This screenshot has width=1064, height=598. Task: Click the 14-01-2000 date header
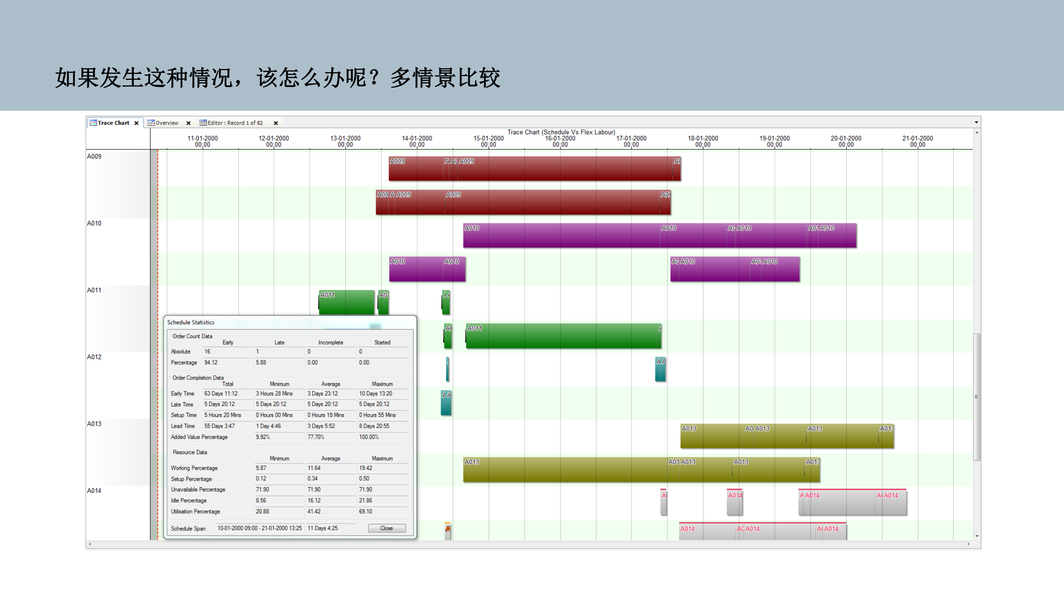click(x=417, y=141)
